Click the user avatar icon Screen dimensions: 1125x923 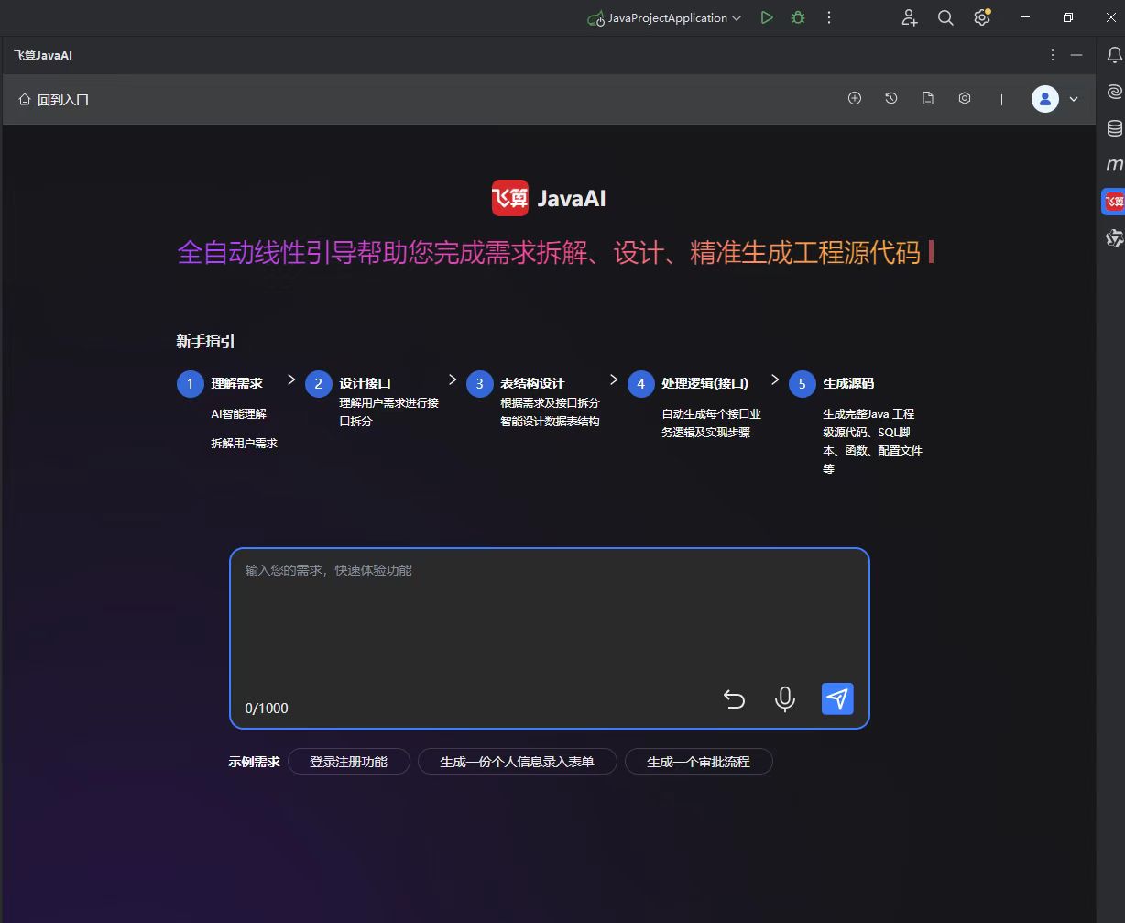point(1045,99)
